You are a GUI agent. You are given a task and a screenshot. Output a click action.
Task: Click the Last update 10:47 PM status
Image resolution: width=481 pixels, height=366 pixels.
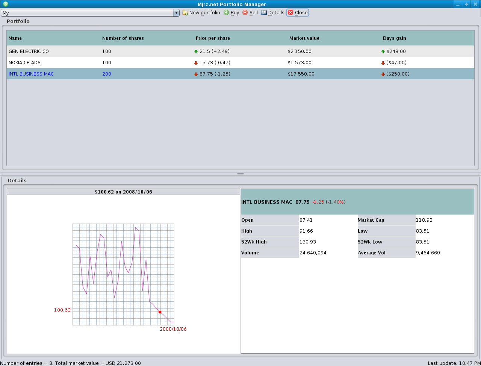click(x=454, y=363)
